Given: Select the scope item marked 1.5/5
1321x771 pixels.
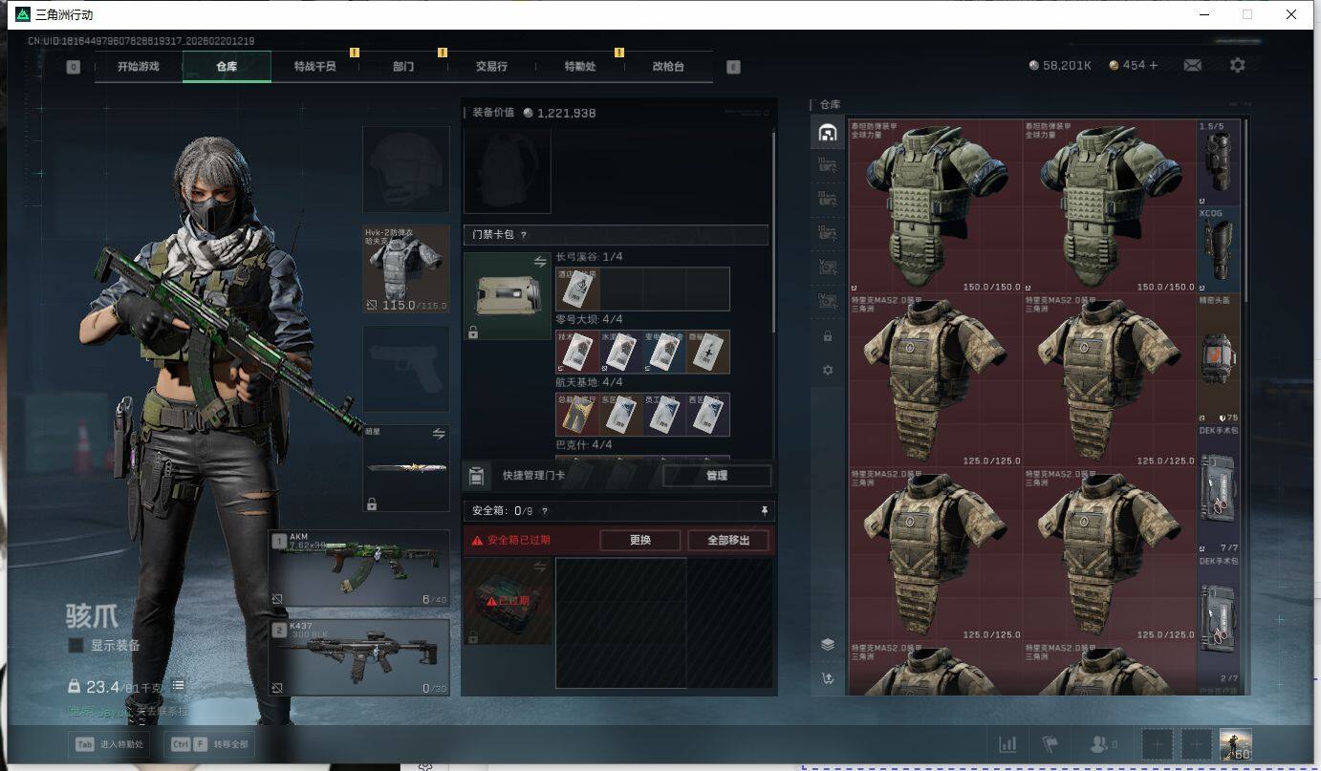Looking at the screenshot, I should pyautogui.click(x=1219, y=162).
